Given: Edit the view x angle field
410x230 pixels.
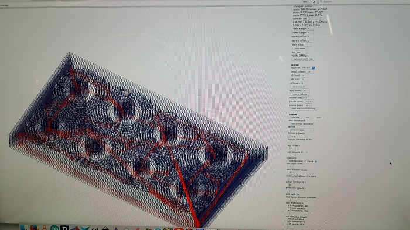Looking at the screenshot, I should click(x=310, y=33).
